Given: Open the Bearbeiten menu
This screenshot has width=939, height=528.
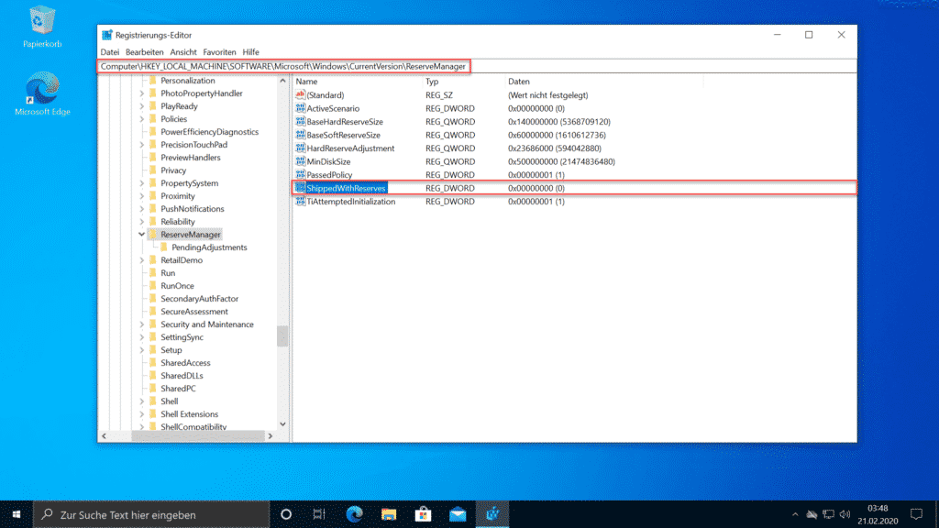Looking at the screenshot, I should [x=144, y=52].
